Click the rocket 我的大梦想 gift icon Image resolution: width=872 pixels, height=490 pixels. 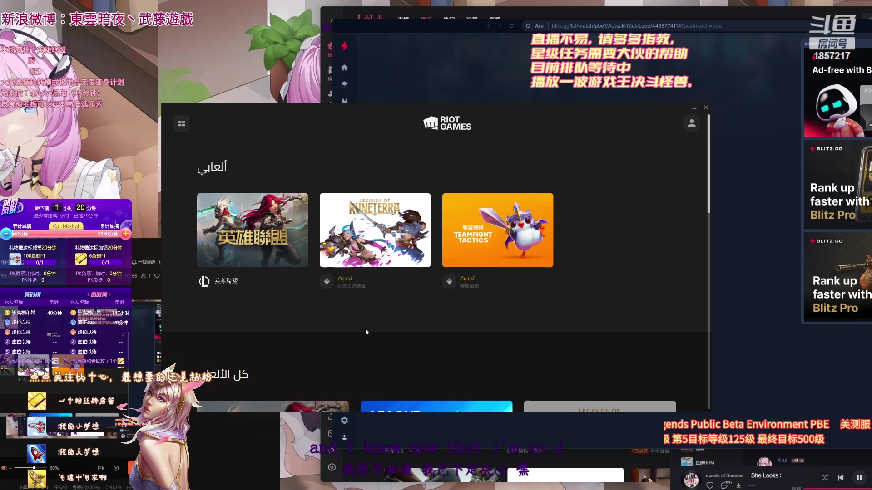[x=36, y=453]
